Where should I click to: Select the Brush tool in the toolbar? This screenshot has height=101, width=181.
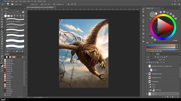click(2, 29)
